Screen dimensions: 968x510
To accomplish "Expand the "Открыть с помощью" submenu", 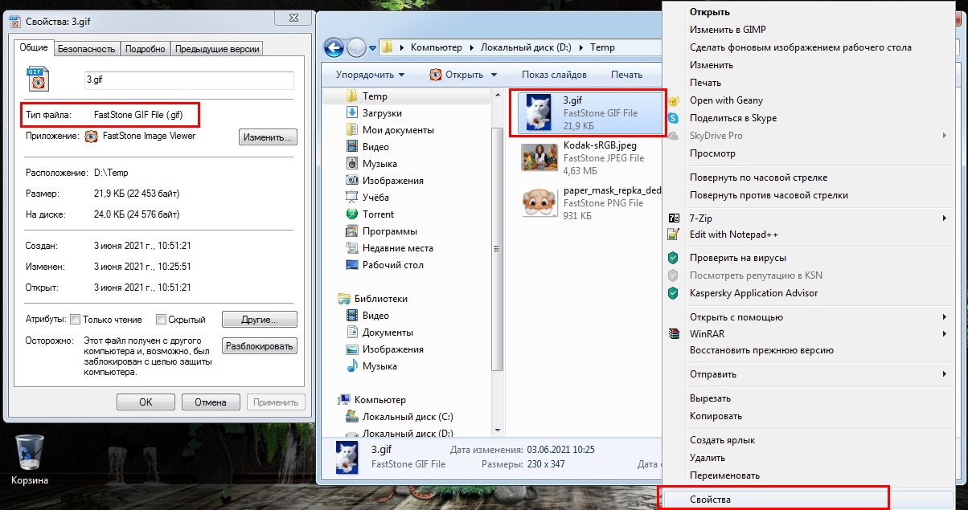I will coord(944,316).
